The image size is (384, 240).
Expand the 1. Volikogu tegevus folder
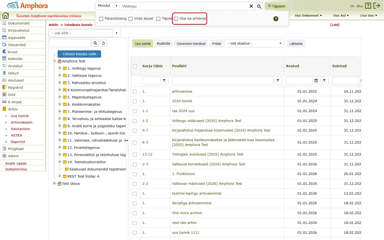(59, 68)
